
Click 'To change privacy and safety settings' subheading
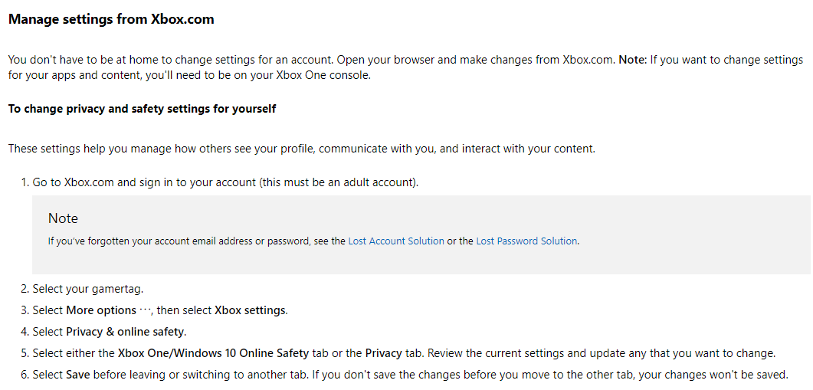(142, 109)
